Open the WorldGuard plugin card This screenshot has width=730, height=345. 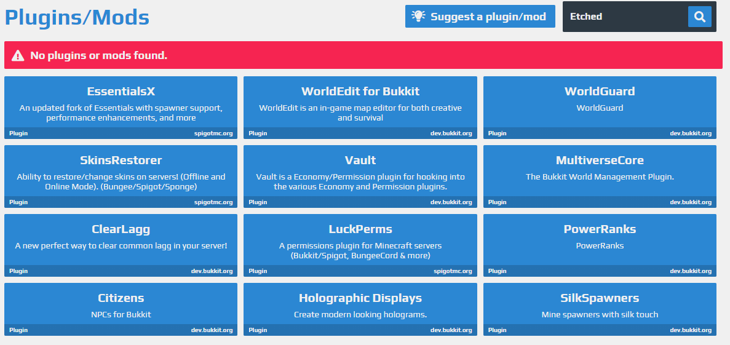600,108
